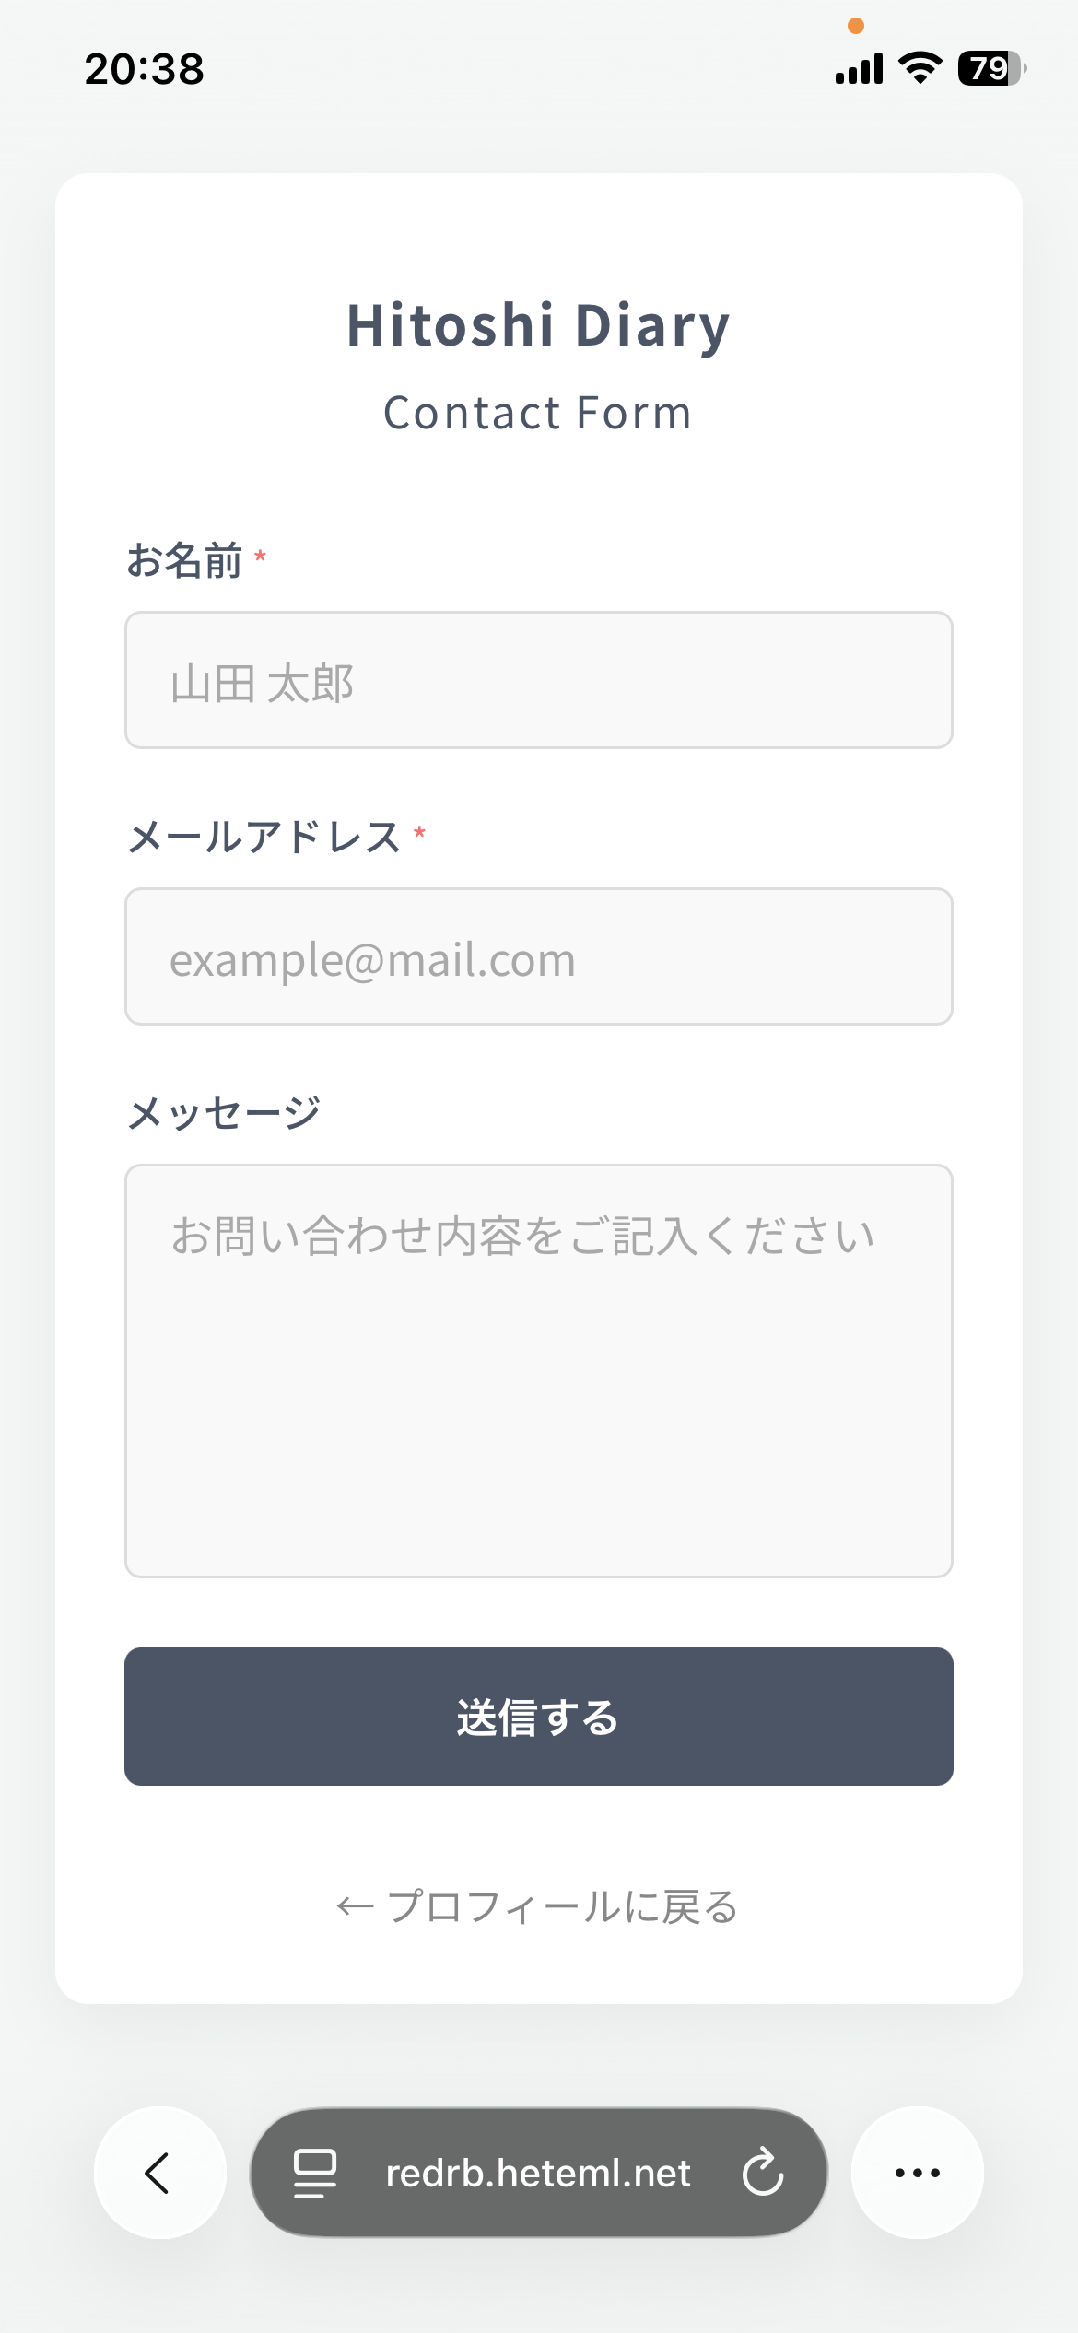Open site settings icon in address bar
1078x2333 pixels.
tap(314, 2173)
